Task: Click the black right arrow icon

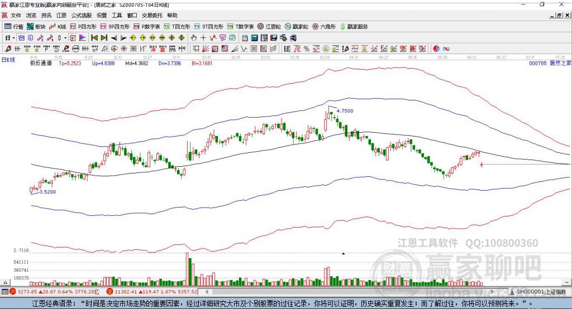Action: 123,38
